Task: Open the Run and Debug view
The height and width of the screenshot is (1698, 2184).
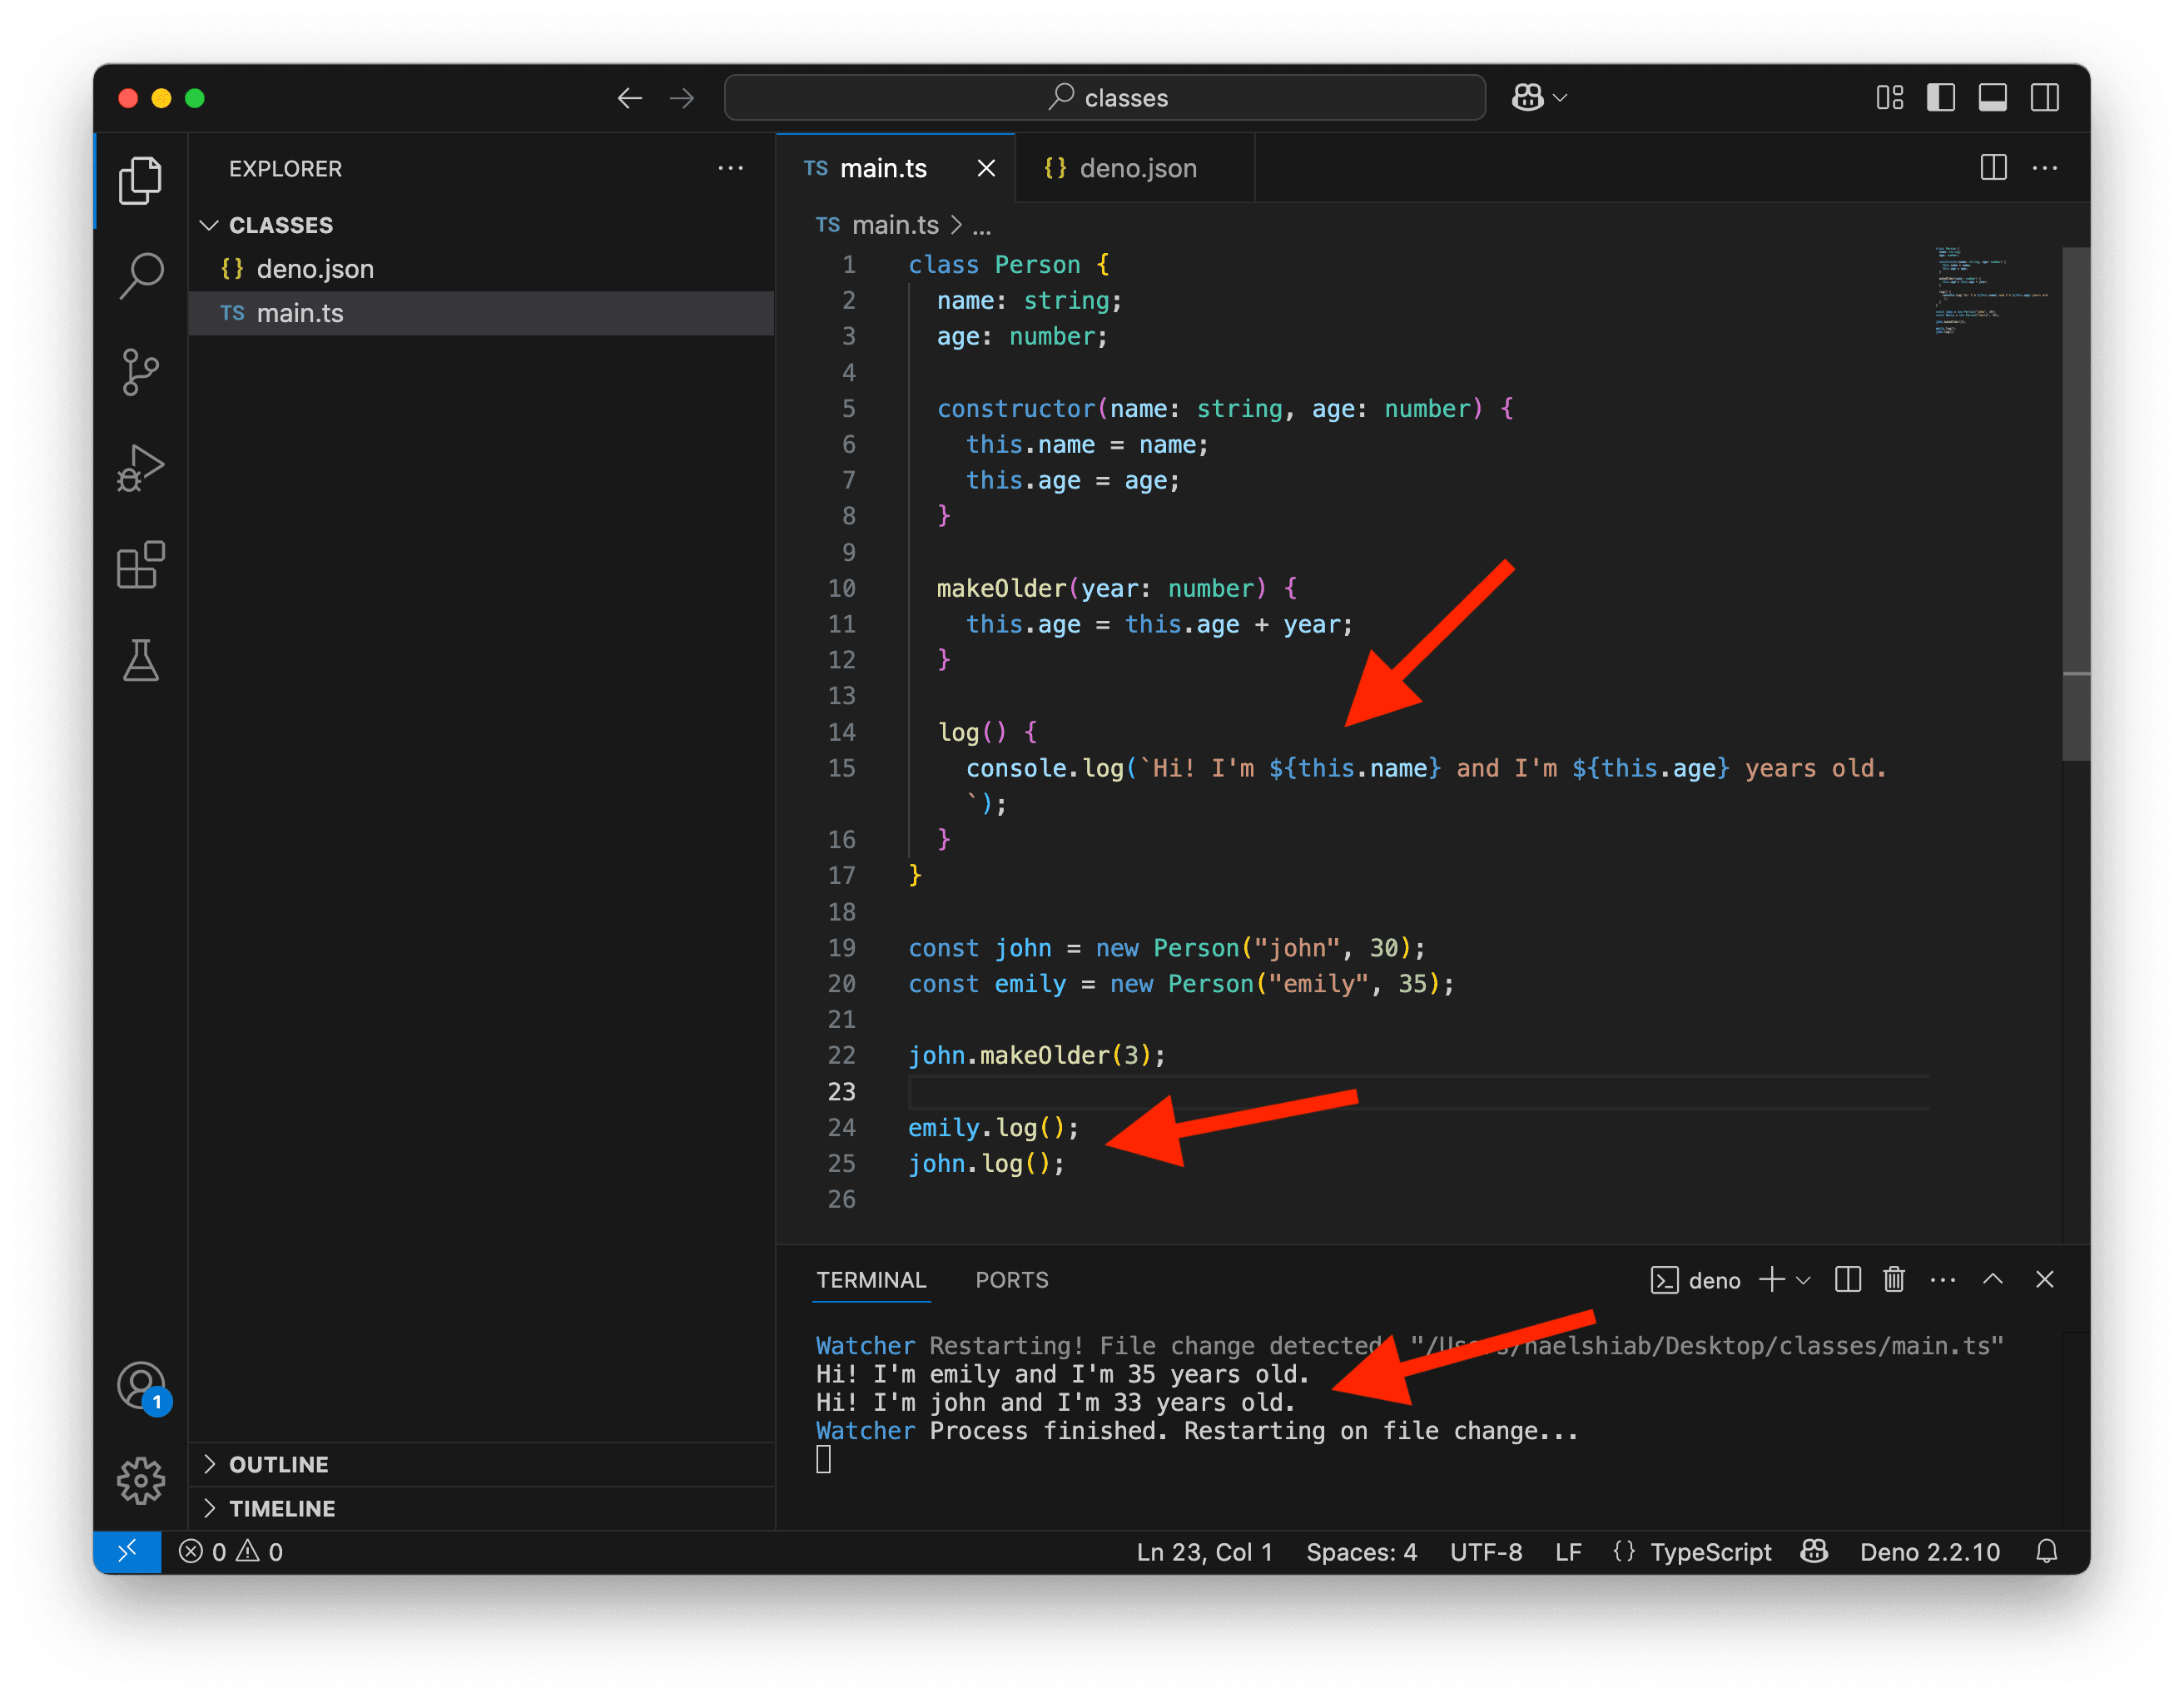Action: [x=141, y=468]
